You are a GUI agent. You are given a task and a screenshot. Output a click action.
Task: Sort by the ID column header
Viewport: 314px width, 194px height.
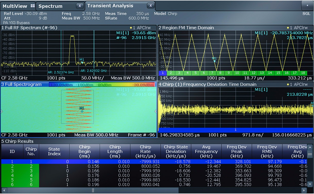(12, 151)
